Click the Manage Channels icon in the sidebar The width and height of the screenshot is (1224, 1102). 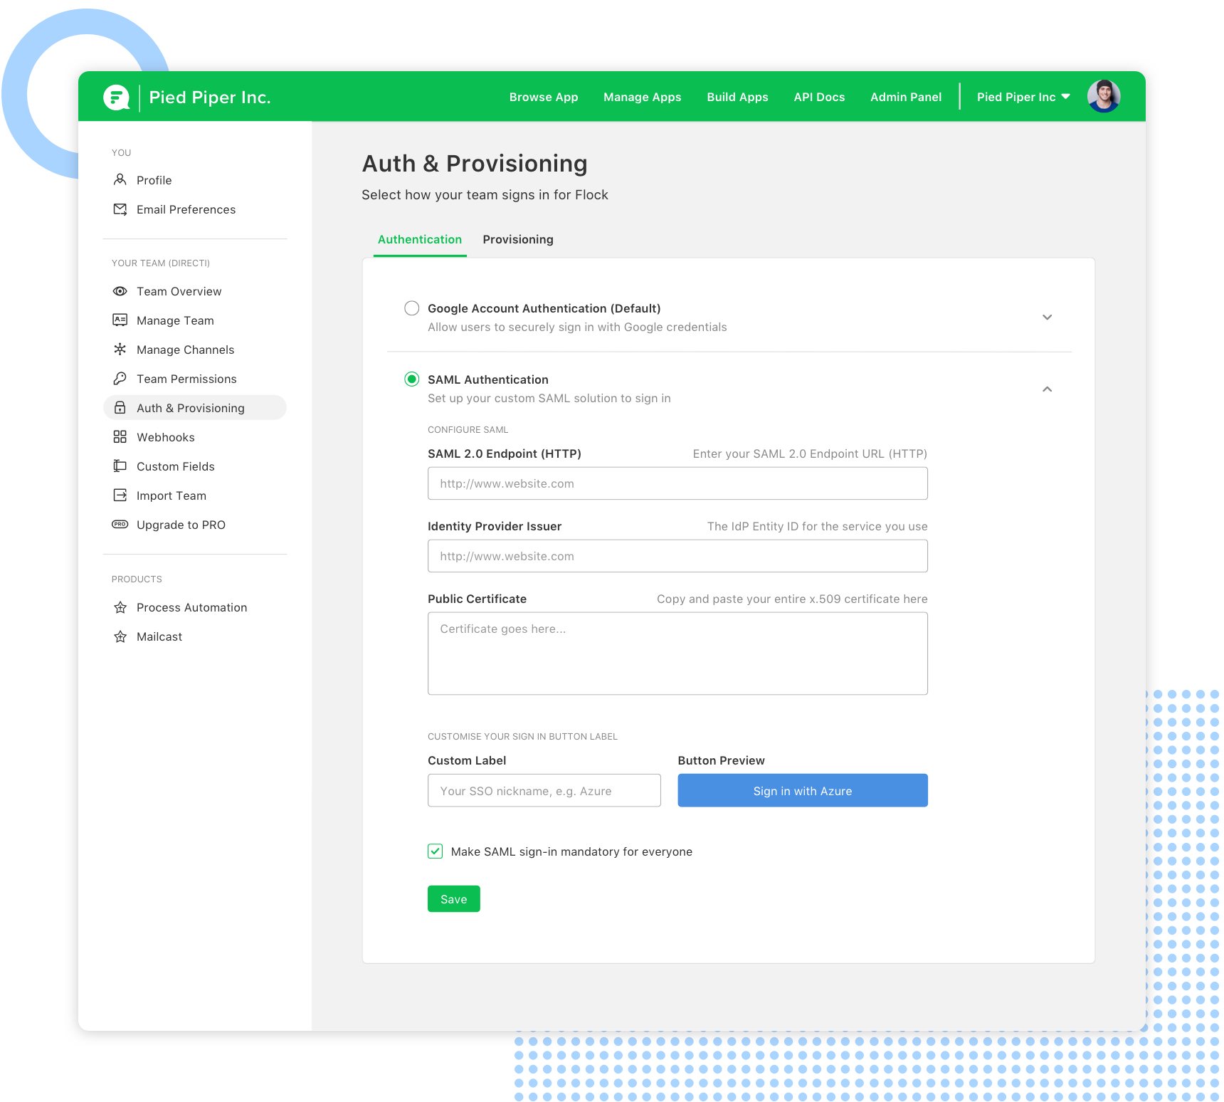[x=120, y=350]
